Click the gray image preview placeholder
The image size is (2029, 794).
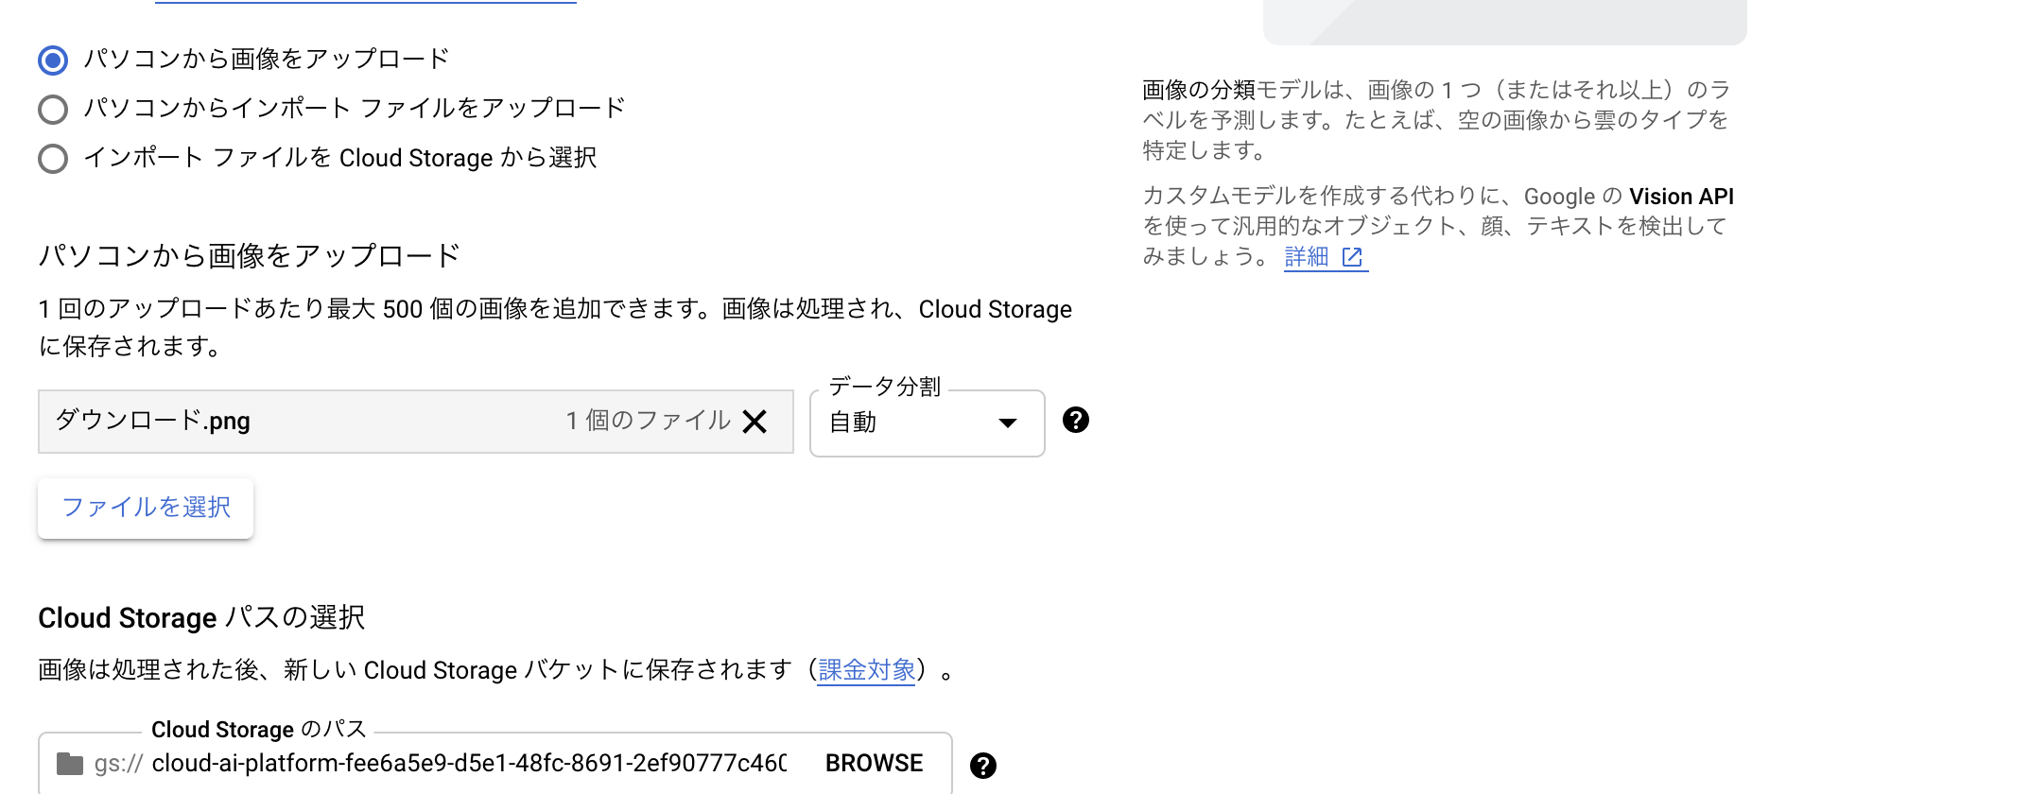(x=1504, y=21)
